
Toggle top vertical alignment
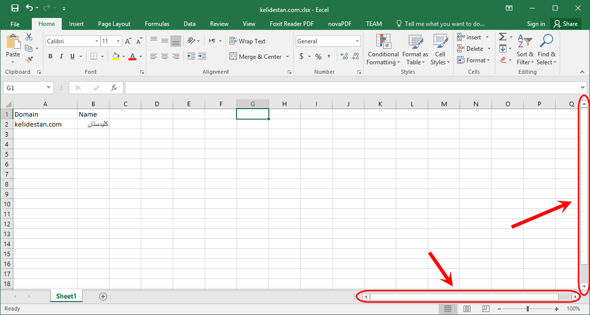153,40
